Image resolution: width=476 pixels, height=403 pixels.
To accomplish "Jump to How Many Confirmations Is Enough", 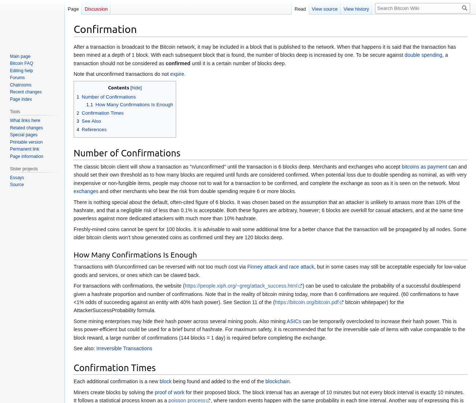I will click(134, 104).
